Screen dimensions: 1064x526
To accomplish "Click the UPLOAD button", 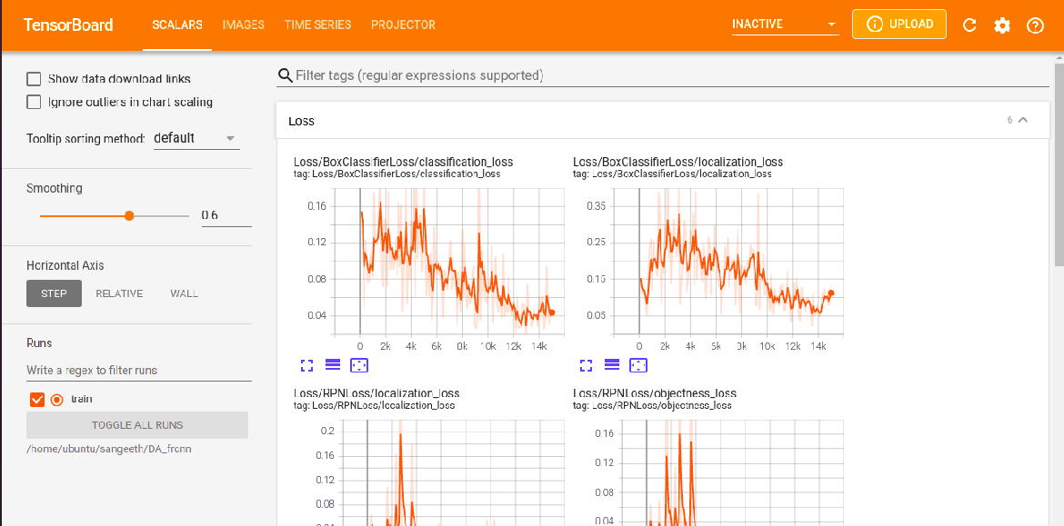I will click(898, 24).
